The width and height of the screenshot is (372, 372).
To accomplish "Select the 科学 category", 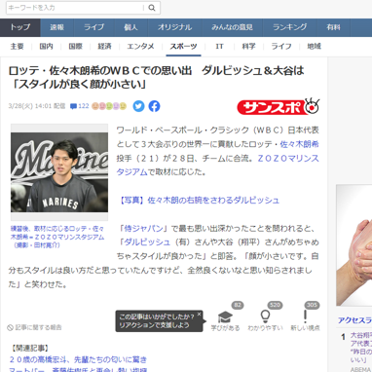I will point(248,47).
